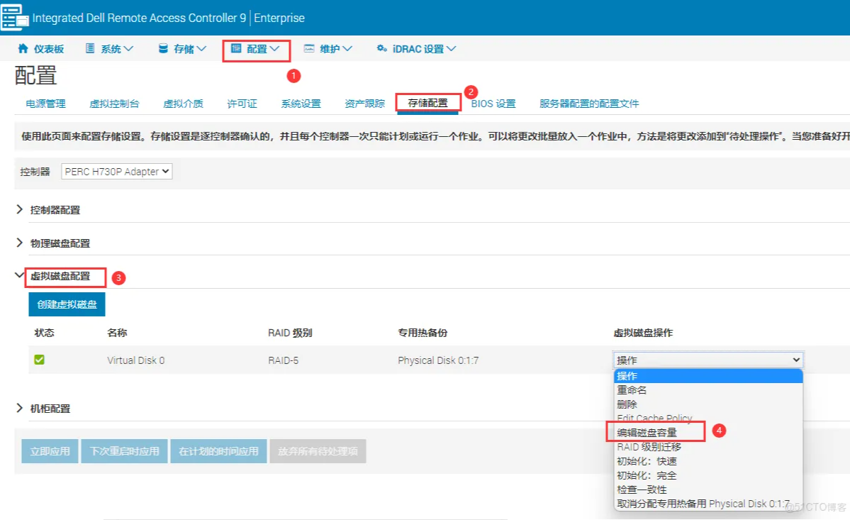Expand the 物理磁盘配置 section

coord(20,243)
